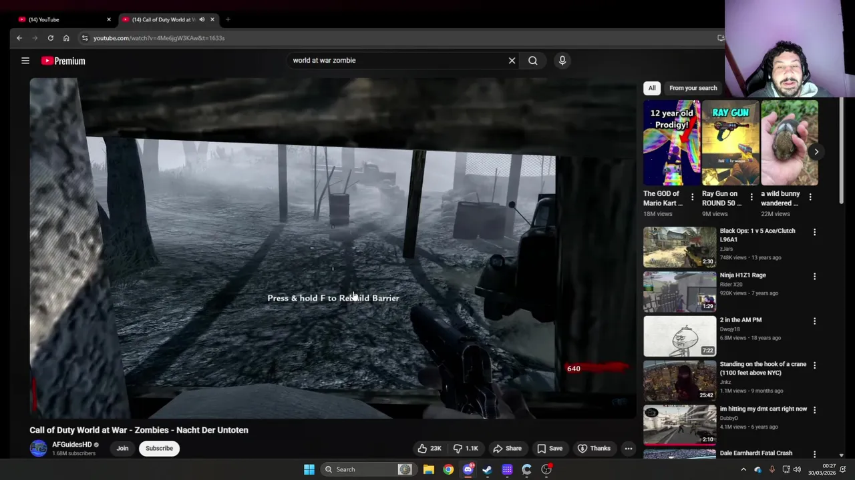Open Google Chrome from the taskbar
Viewport: 855px width, 480px height.
[448, 469]
